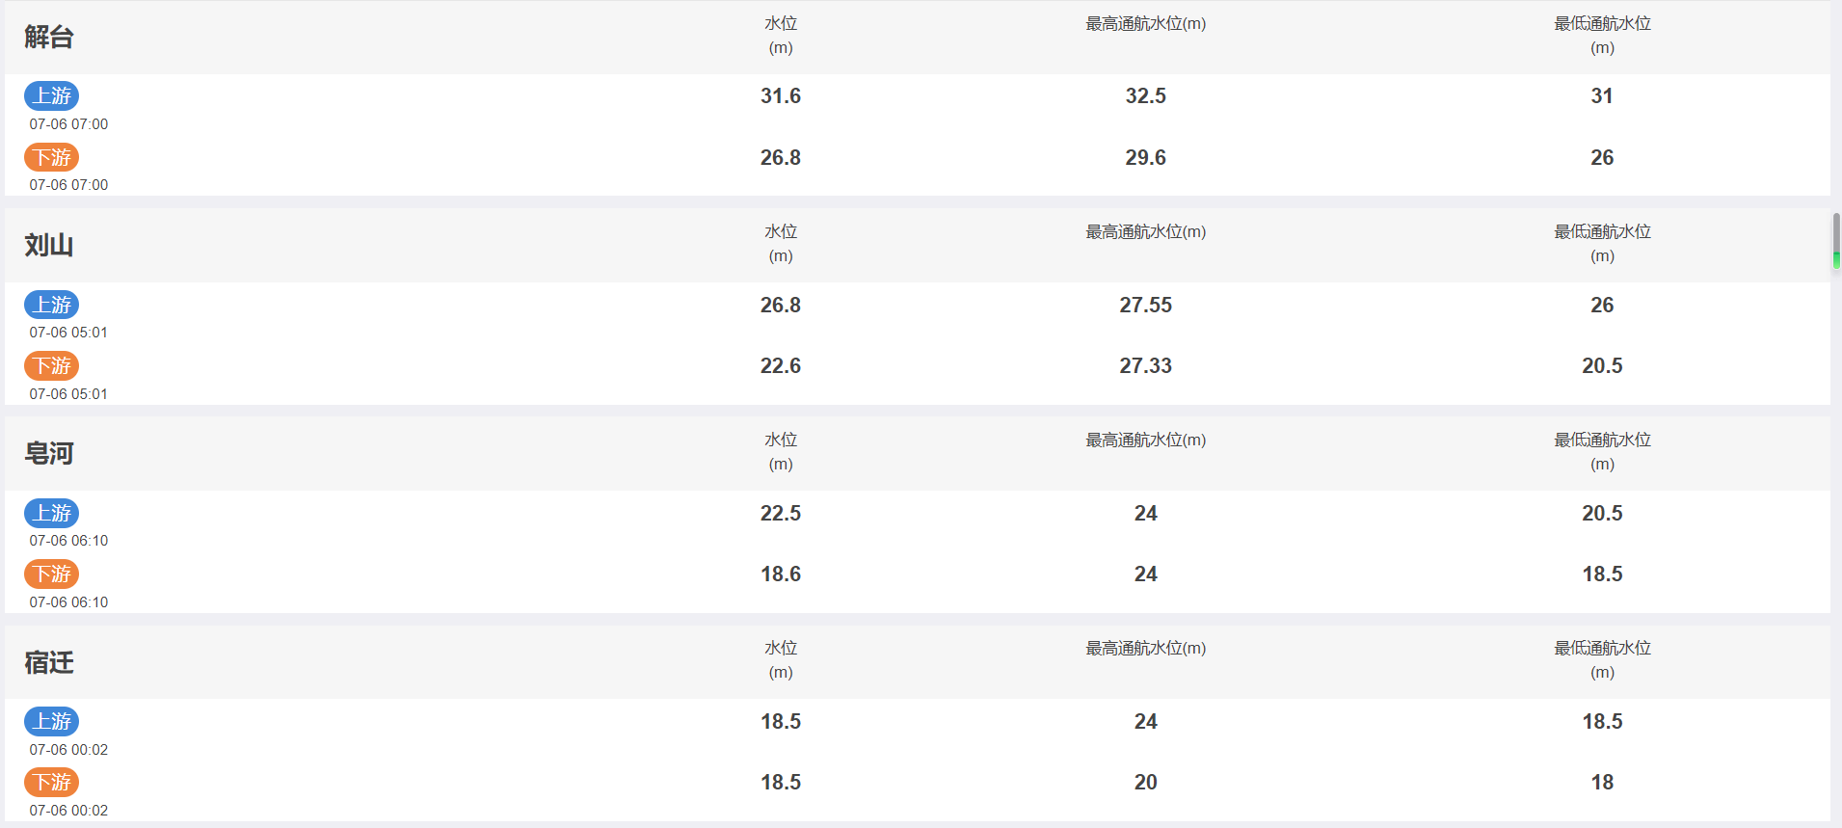Click 最高通航水位 header in 解台 section

tap(1146, 24)
